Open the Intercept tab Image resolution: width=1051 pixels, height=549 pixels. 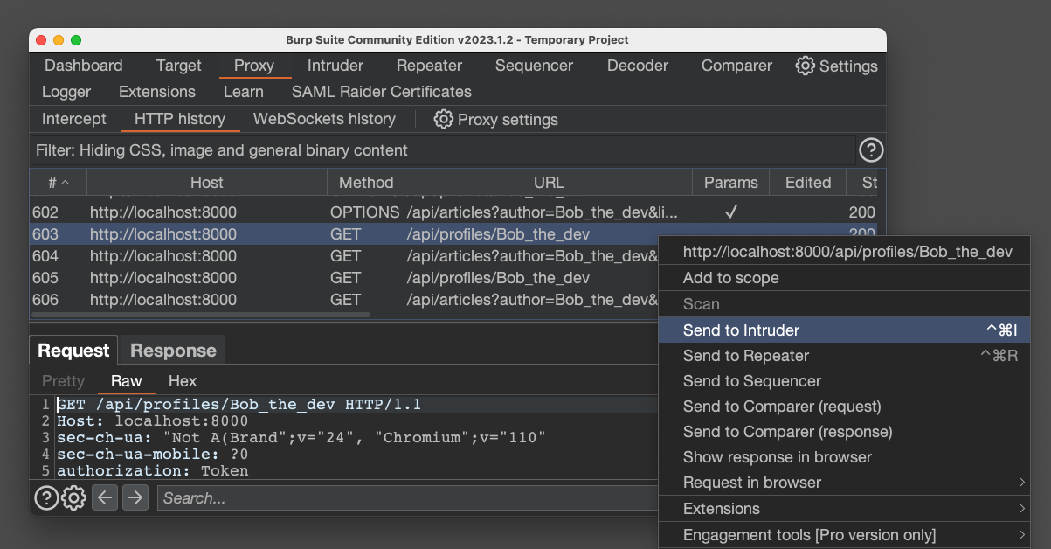(74, 119)
